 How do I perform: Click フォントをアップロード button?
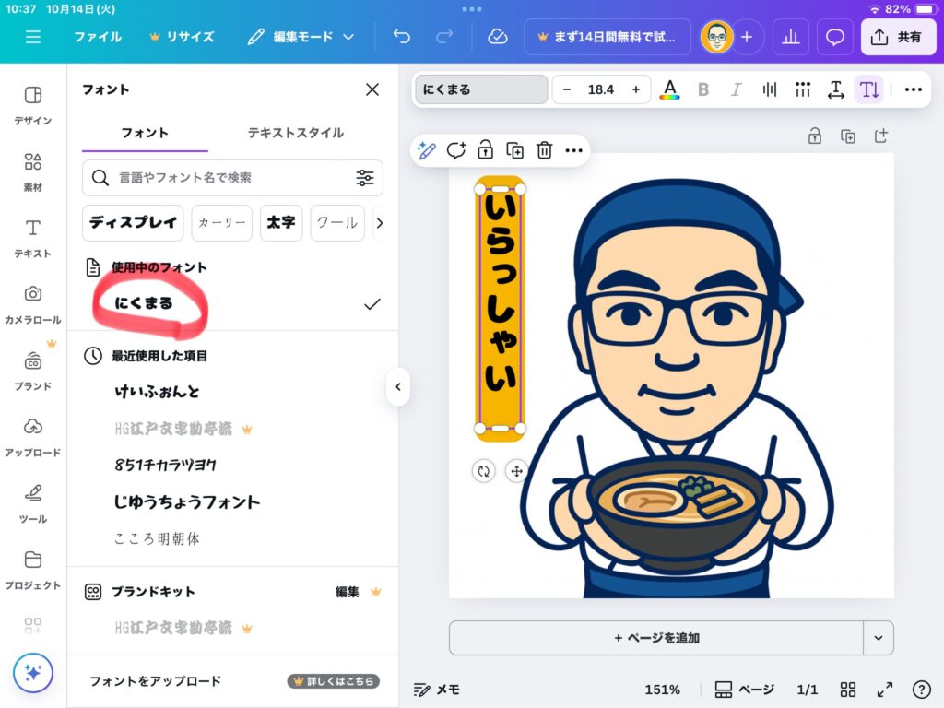point(155,681)
